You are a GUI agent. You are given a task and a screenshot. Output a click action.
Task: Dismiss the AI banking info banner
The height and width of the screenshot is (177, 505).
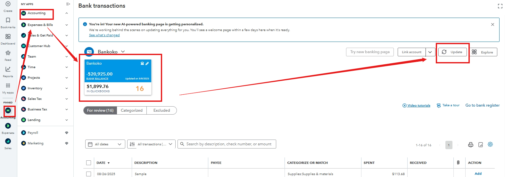493,24
